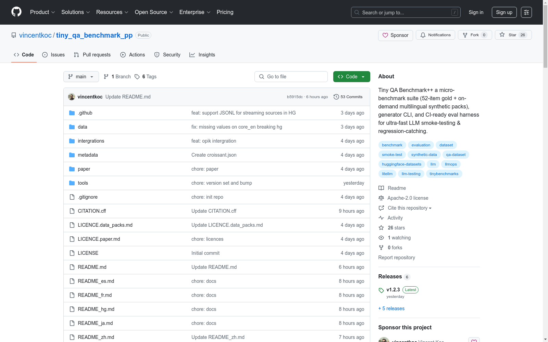Fork the repository

[475, 35]
